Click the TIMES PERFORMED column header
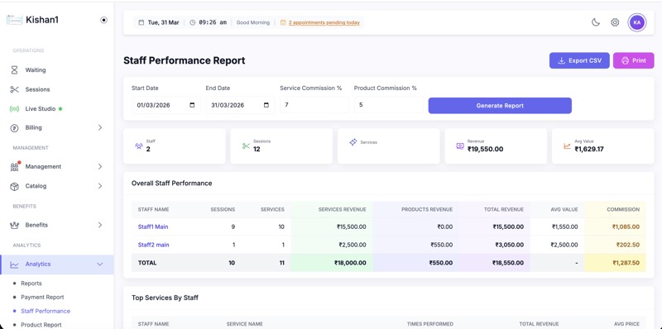 (430, 324)
